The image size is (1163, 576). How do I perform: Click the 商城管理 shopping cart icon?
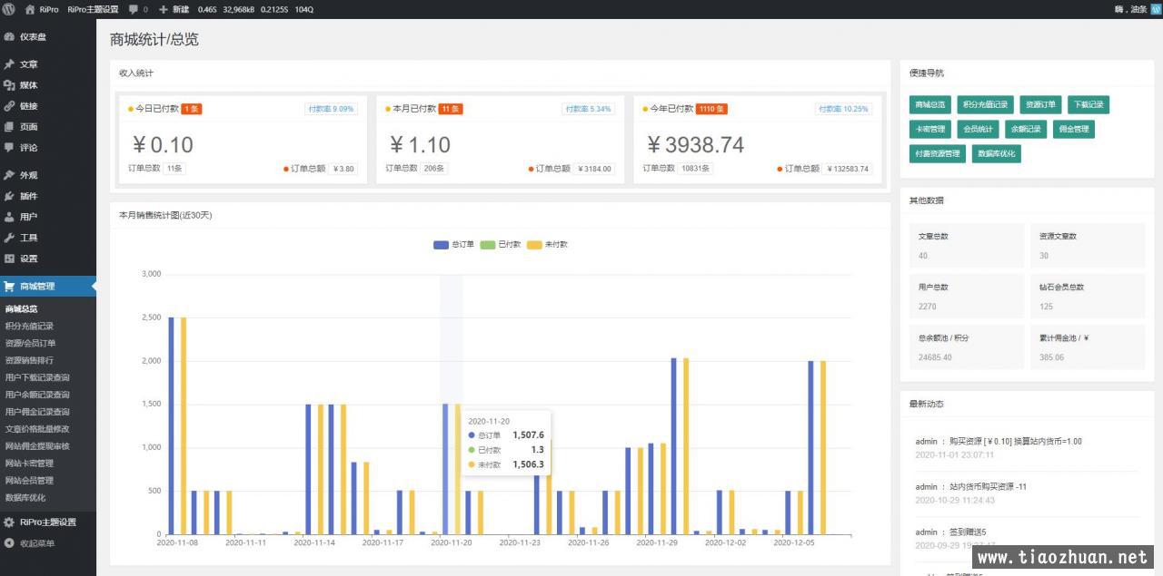(x=9, y=287)
